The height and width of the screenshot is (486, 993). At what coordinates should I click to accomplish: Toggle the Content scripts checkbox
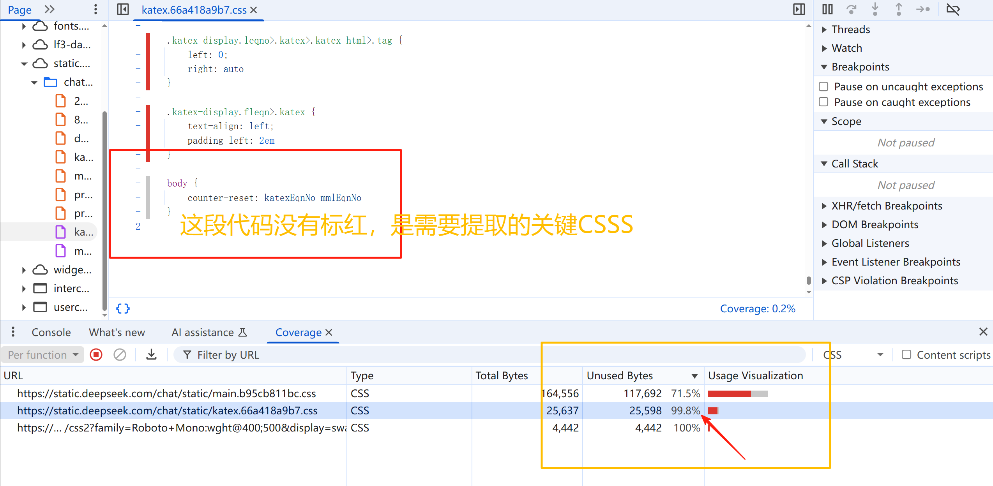click(x=906, y=355)
